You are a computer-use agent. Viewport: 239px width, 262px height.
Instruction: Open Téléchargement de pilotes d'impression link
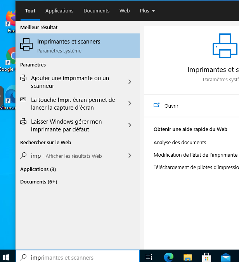coord(196,167)
